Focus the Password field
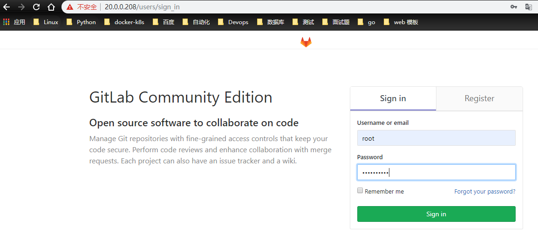 pyautogui.click(x=436, y=173)
